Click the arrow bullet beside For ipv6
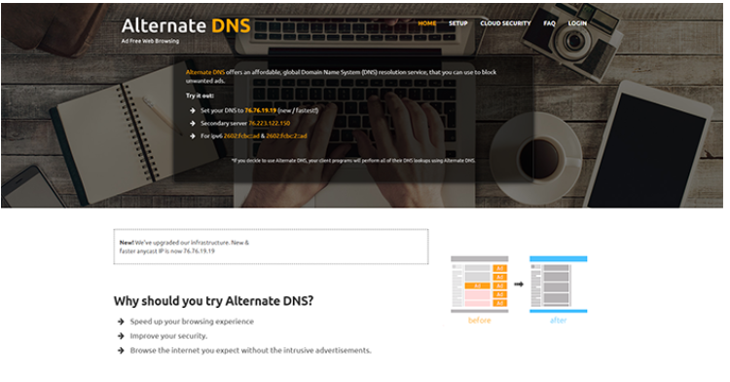The height and width of the screenshot is (382, 730). tap(193, 136)
